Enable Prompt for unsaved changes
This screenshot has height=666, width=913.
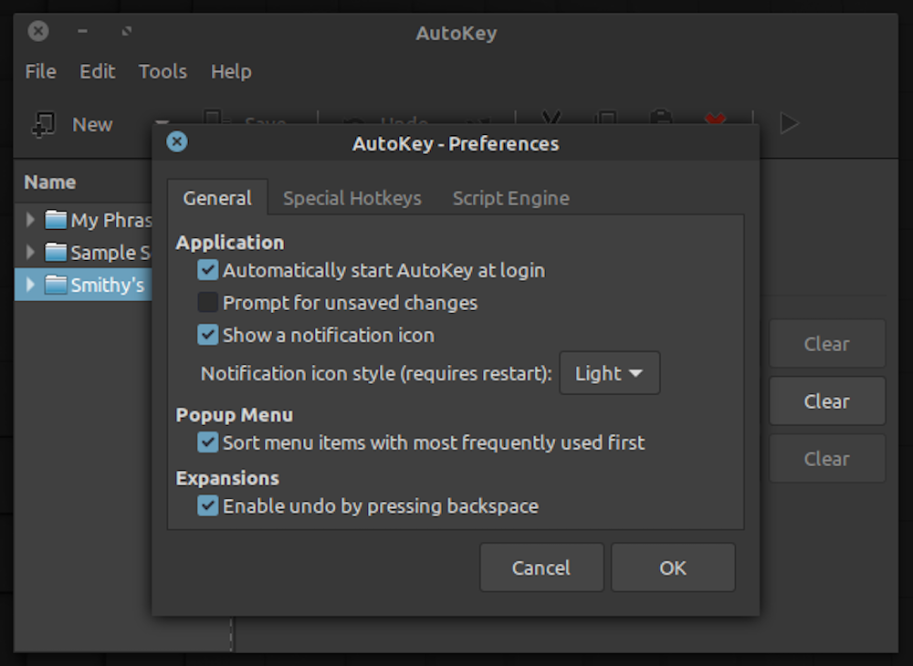[208, 302]
